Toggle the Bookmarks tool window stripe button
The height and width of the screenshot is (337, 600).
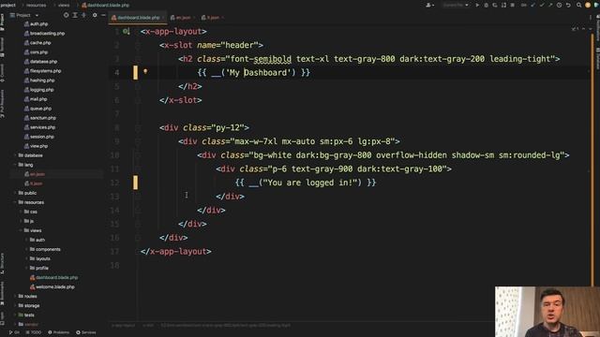point(2,293)
